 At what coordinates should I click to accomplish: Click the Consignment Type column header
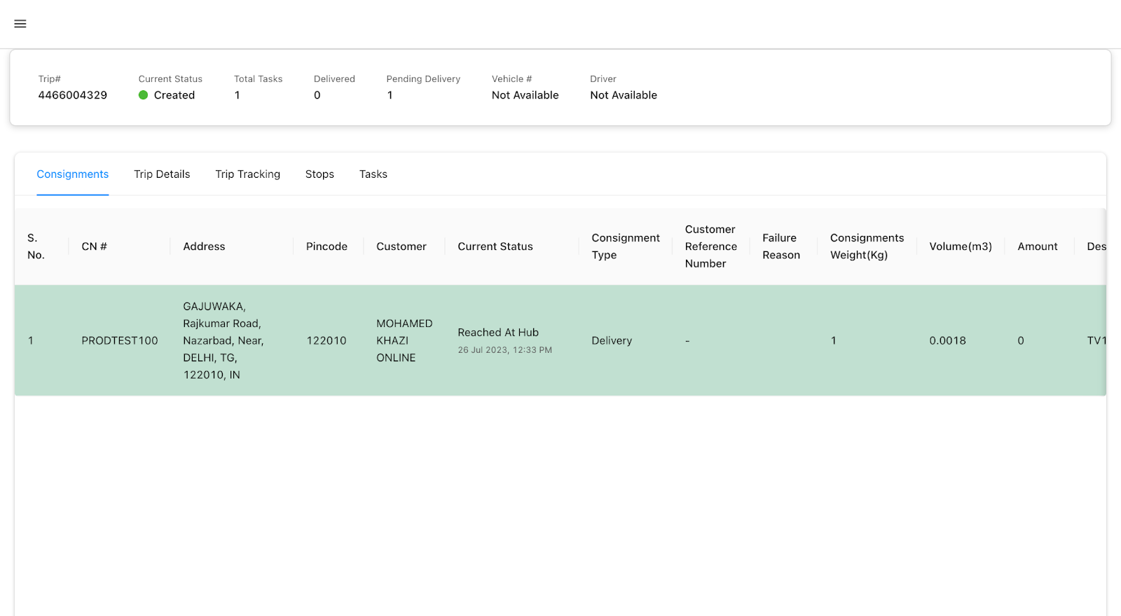626,246
